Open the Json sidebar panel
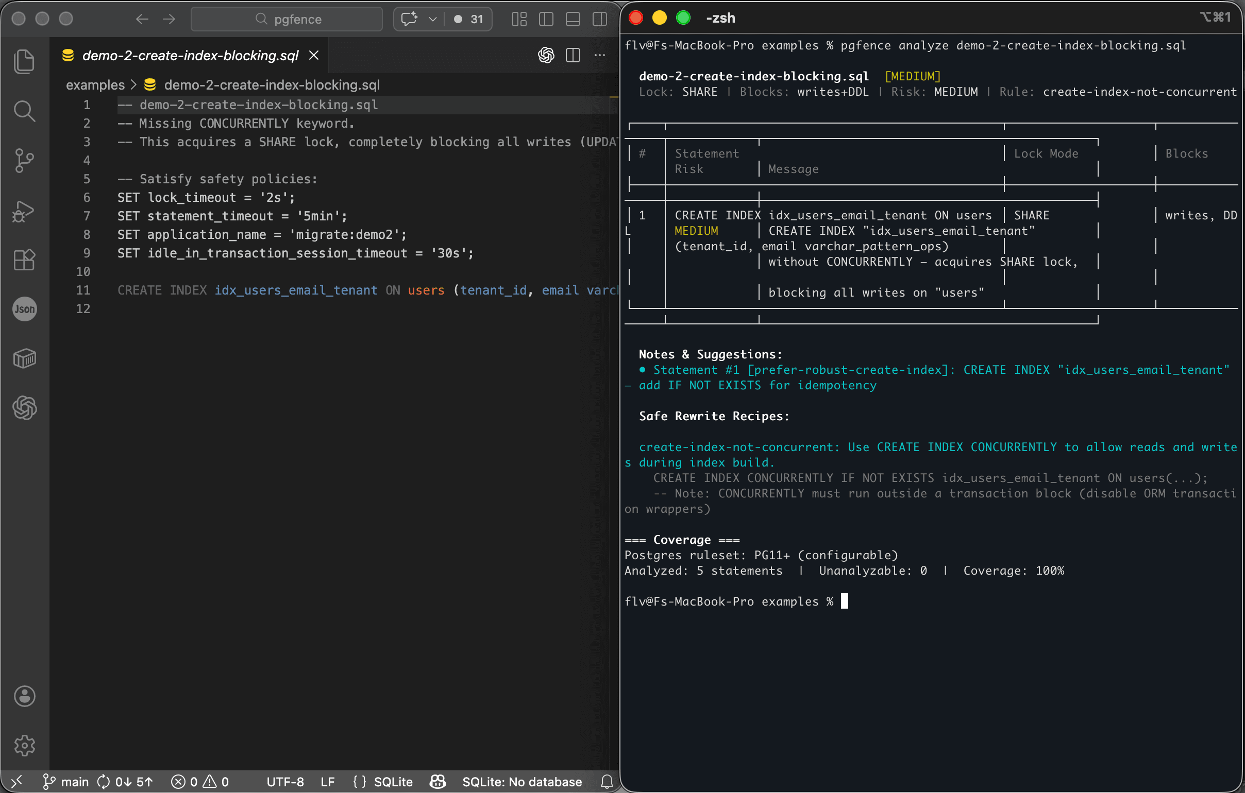The width and height of the screenshot is (1245, 793). point(25,308)
